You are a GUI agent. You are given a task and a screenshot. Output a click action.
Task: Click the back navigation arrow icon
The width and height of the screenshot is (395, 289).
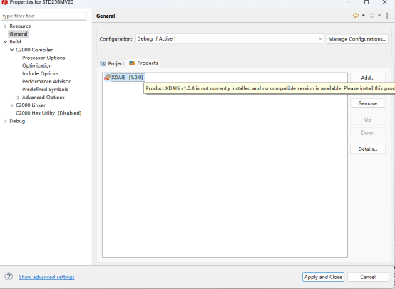pos(356,16)
